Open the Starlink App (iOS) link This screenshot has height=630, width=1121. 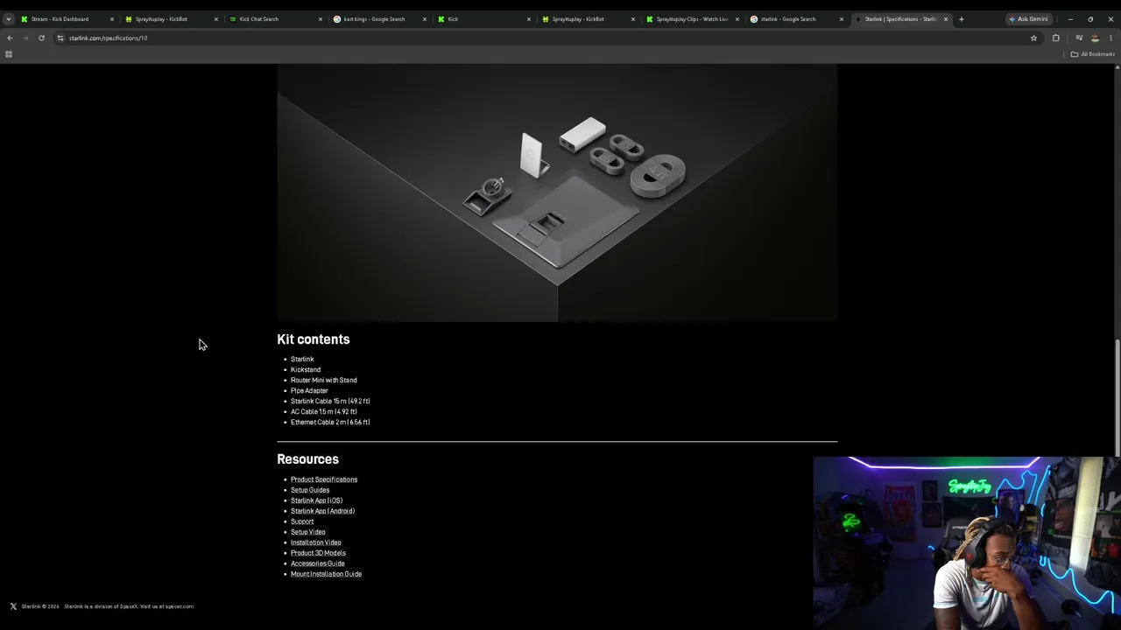pyautogui.click(x=316, y=500)
